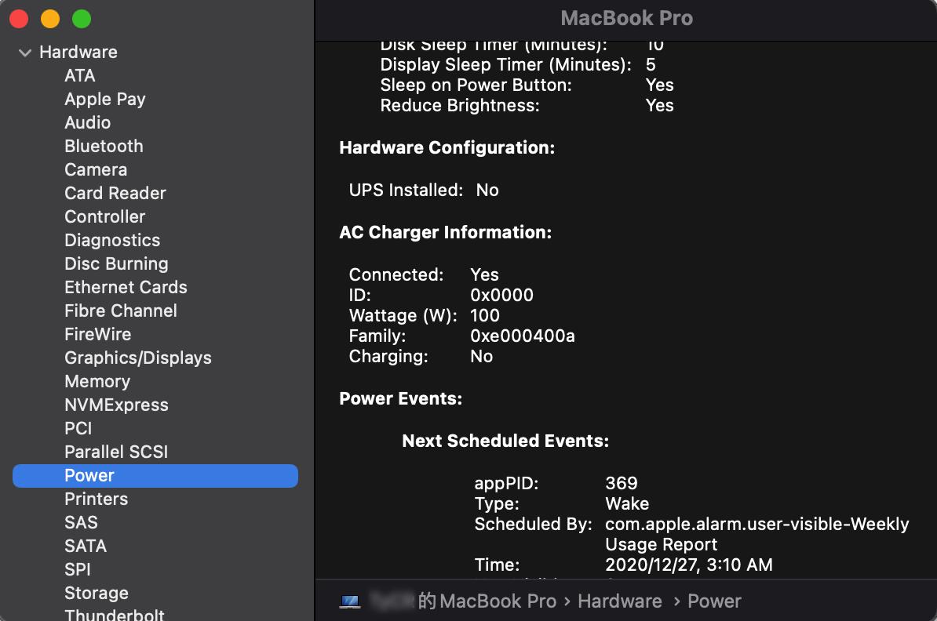This screenshot has width=937, height=621.
Task: Click Power in the path bar
Action: 714,601
